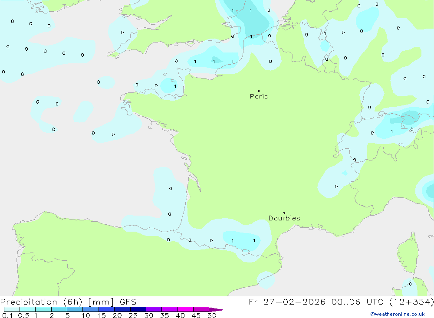Click the 45 mm magenta legend swatch
Image resolution: width=434 pixels, height=318 pixels.
coord(201,309)
